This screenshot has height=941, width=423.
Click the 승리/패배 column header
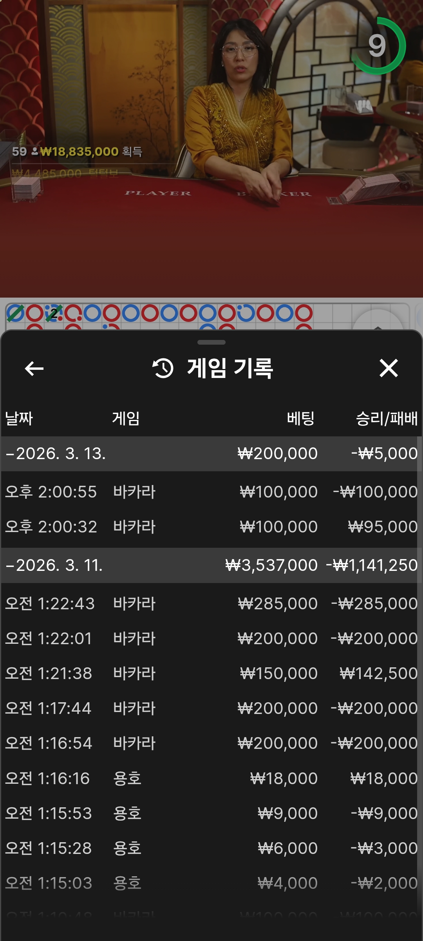[386, 418]
